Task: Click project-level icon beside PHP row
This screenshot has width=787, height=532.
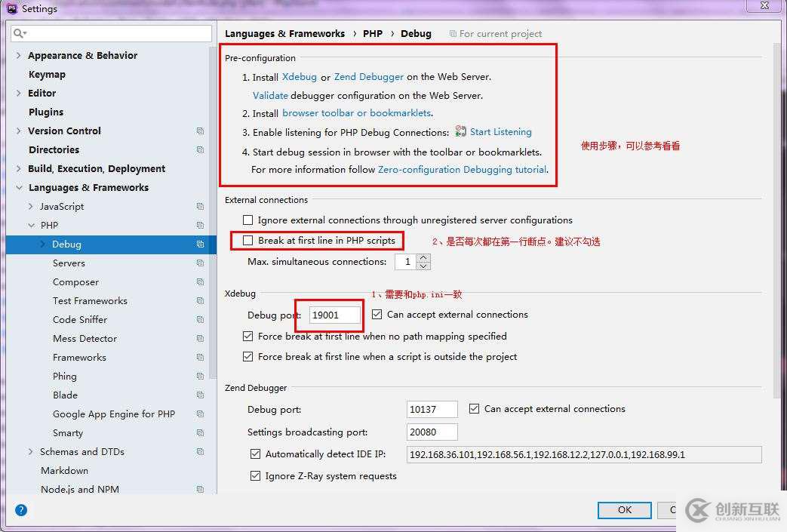Action: click(200, 226)
